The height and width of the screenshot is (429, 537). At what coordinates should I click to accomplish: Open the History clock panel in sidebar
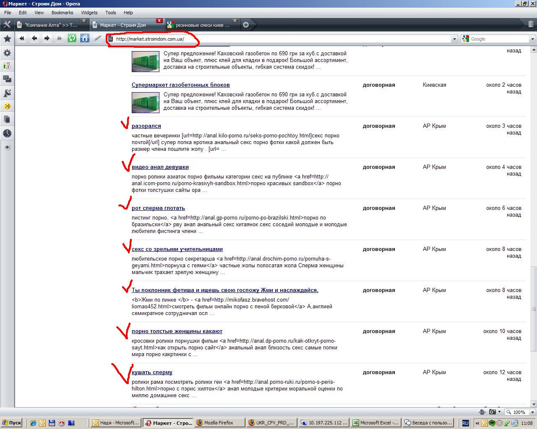[x=7, y=133]
